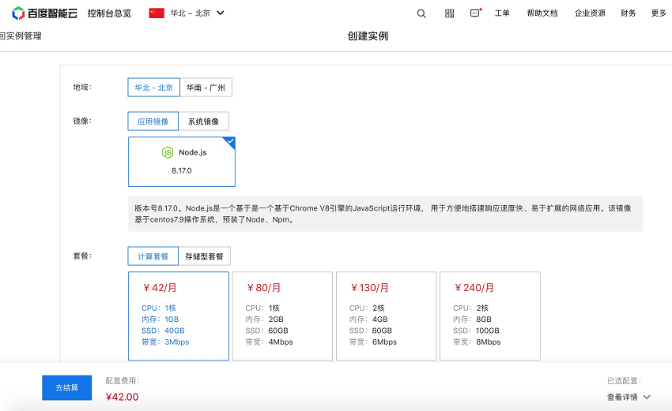The width and height of the screenshot is (672, 411).
Task: Open the QR code grid icon
Action: pos(449,13)
